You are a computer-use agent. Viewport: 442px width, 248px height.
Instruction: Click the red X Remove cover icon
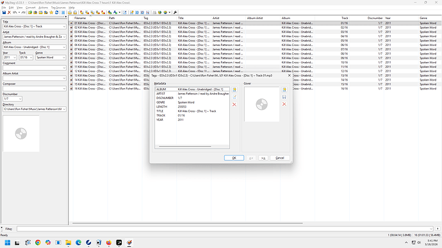[284, 104]
